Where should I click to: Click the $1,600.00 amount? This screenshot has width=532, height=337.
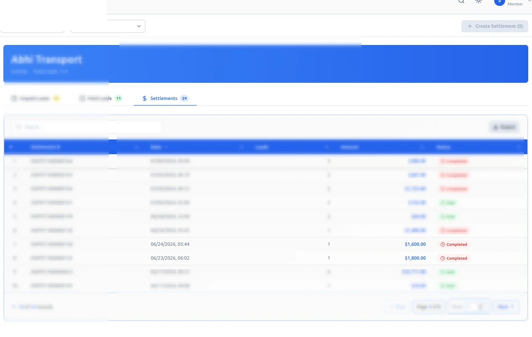(415, 244)
